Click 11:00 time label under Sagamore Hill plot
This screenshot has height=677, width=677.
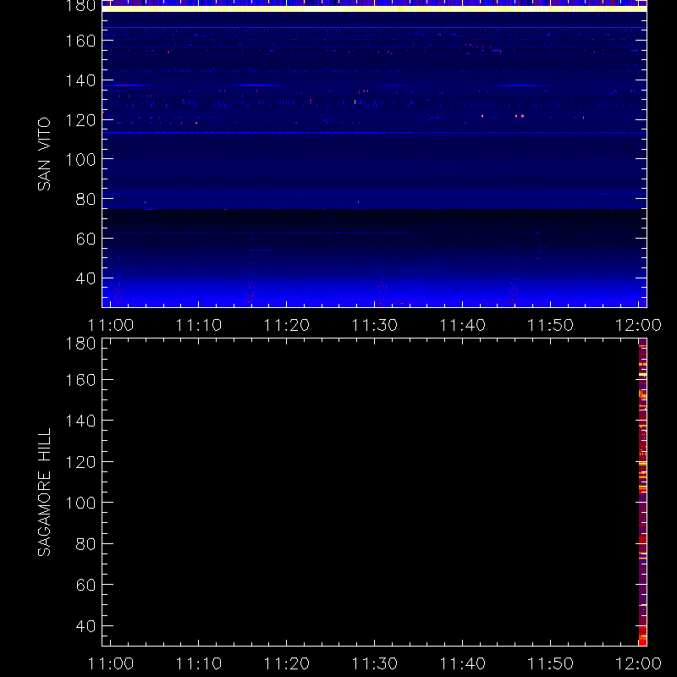click(111, 663)
